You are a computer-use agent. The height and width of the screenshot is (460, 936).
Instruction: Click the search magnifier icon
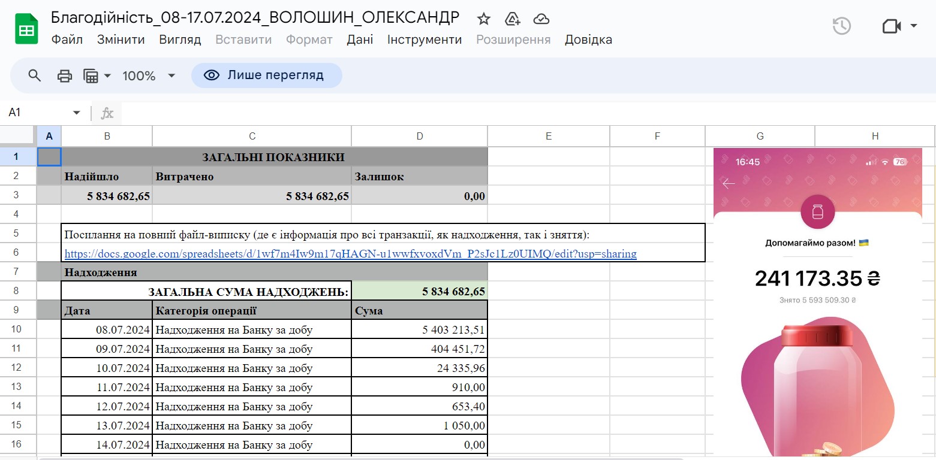(35, 75)
